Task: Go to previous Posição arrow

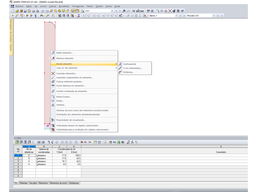Action: 218,16
